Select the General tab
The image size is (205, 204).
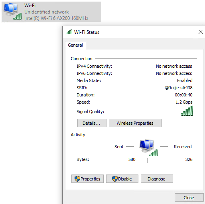point(75,45)
